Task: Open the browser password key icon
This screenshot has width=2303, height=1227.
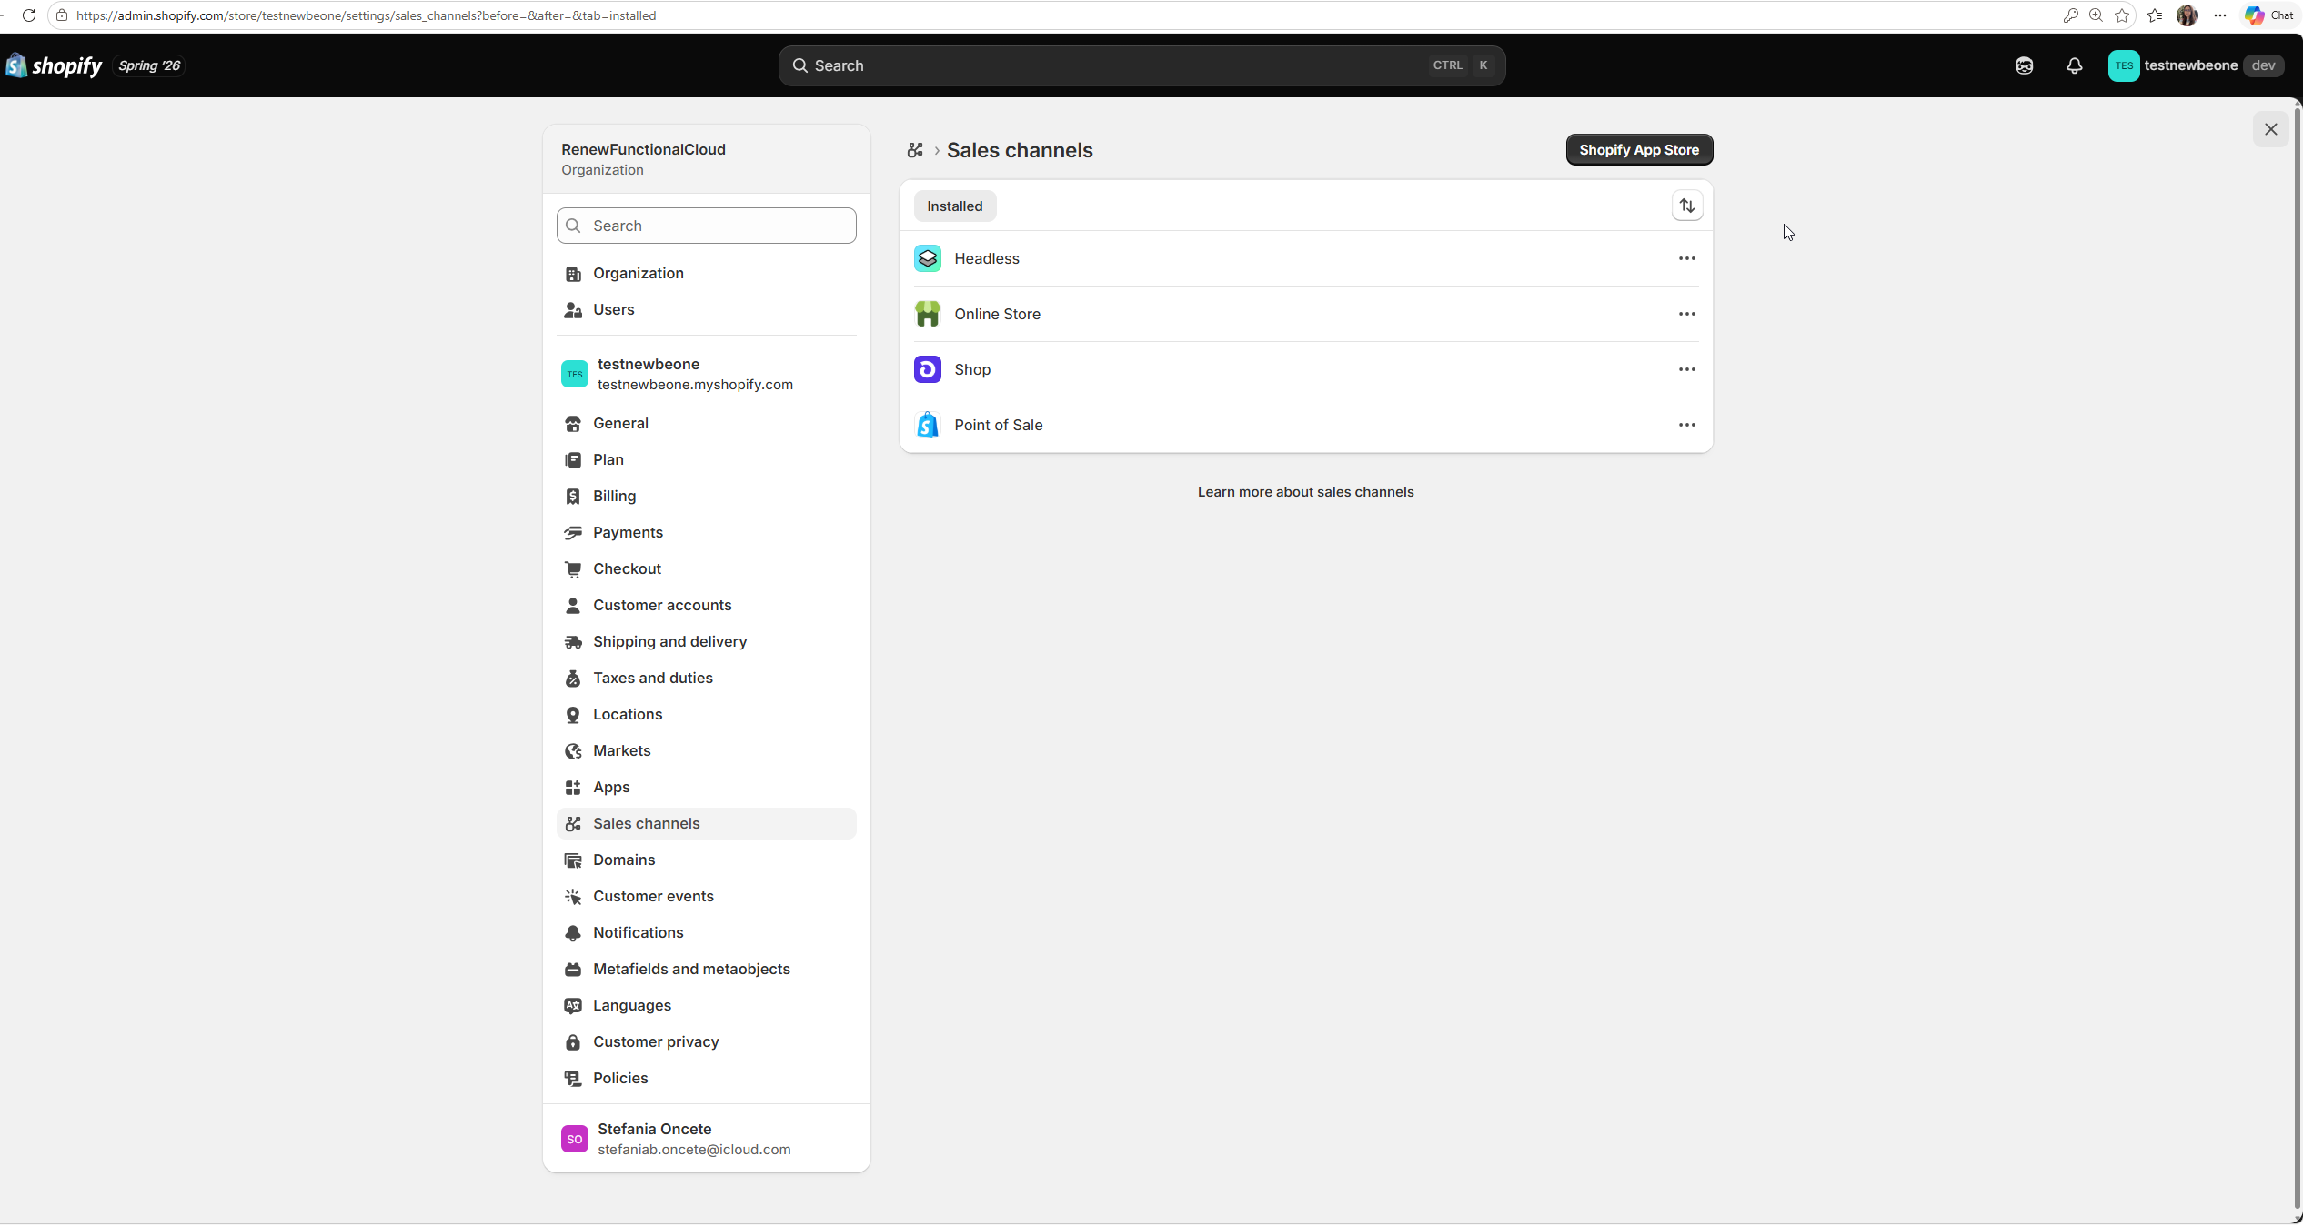Action: coord(2070,15)
